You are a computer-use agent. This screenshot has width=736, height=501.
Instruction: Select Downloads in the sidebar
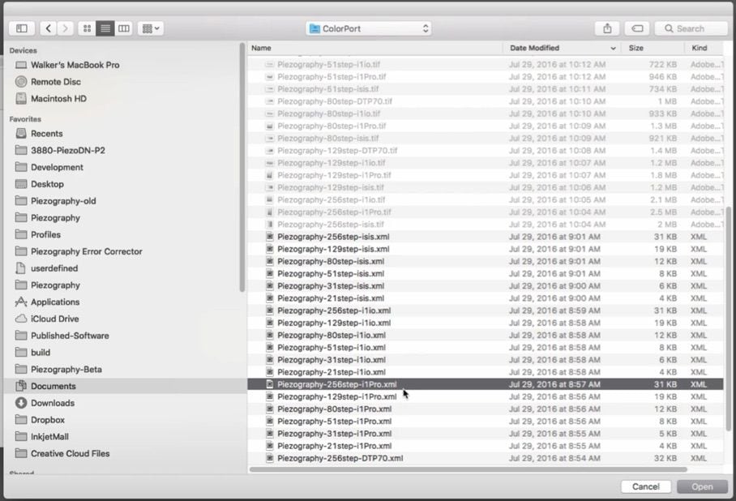pyautogui.click(x=53, y=403)
